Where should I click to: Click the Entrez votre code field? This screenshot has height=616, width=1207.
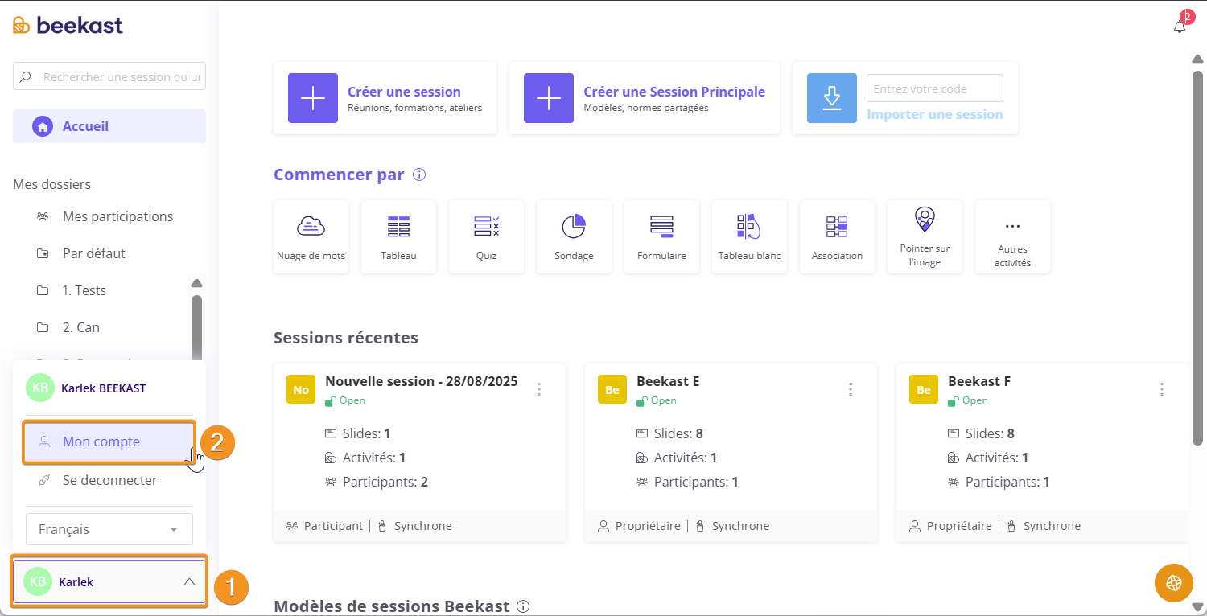tap(935, 88)
